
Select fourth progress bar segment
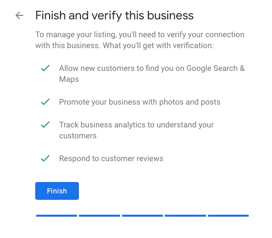click(185, 216)
